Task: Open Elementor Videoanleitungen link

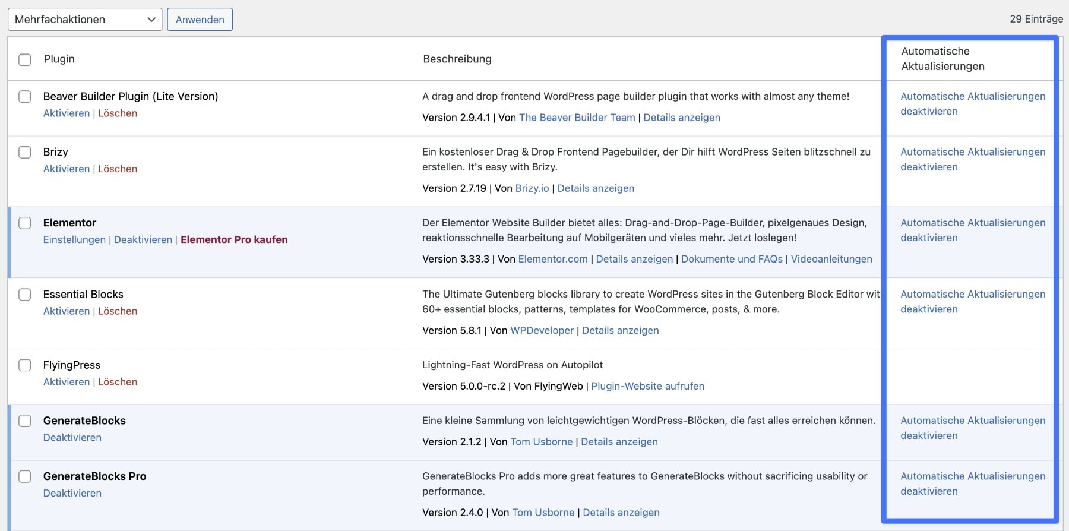Action: [831, 259]
